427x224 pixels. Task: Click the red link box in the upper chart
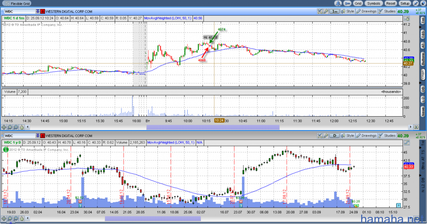(x=43, y=12)
